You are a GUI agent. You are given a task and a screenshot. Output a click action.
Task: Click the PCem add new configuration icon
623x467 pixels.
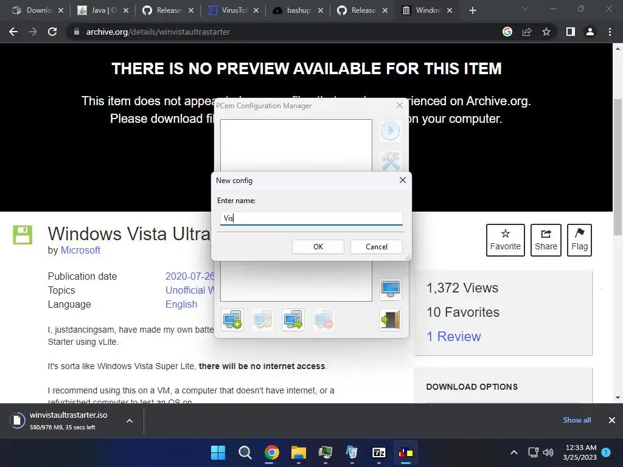(232, 320)
